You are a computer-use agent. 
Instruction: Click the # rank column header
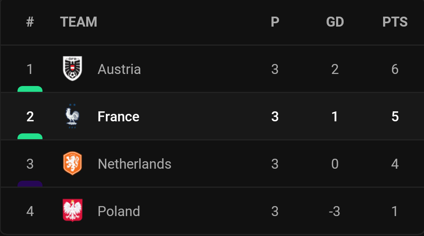[x=30, y=22]
